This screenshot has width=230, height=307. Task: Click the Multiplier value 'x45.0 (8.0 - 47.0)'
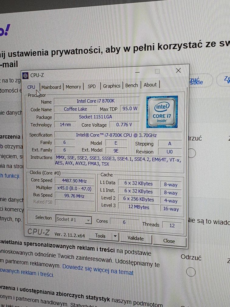[74, 188]
